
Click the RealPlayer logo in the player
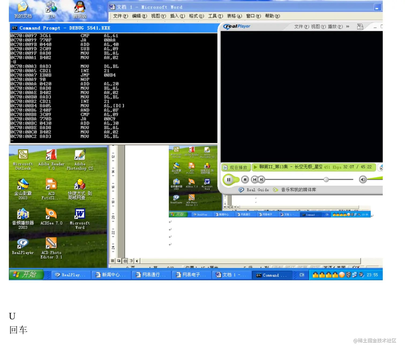pos(237,26)
